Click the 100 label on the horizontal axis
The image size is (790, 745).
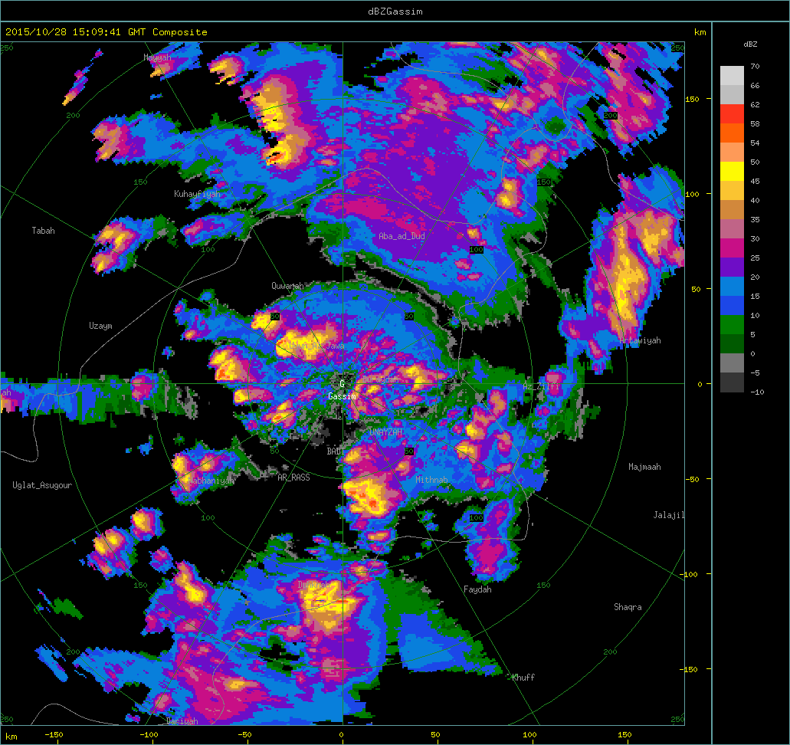(x=529, y=734)
